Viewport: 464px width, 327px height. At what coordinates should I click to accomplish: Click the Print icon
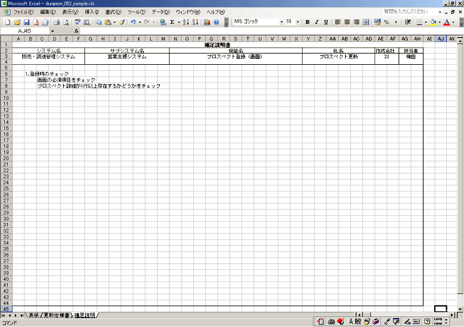(57, 22)
